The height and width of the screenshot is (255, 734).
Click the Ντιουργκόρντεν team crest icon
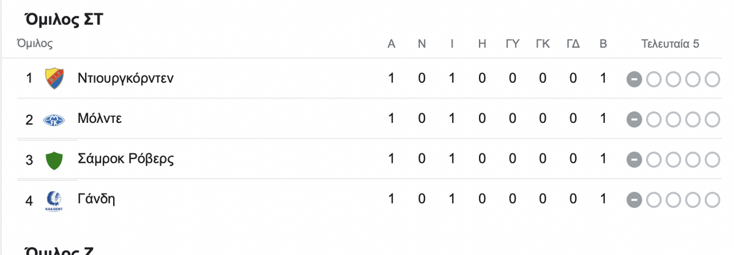(x=54, y=78)
